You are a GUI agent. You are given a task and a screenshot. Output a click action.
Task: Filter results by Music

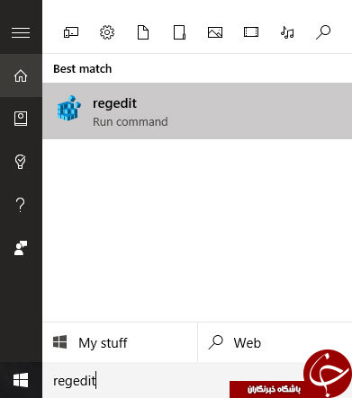coord(287,32)
